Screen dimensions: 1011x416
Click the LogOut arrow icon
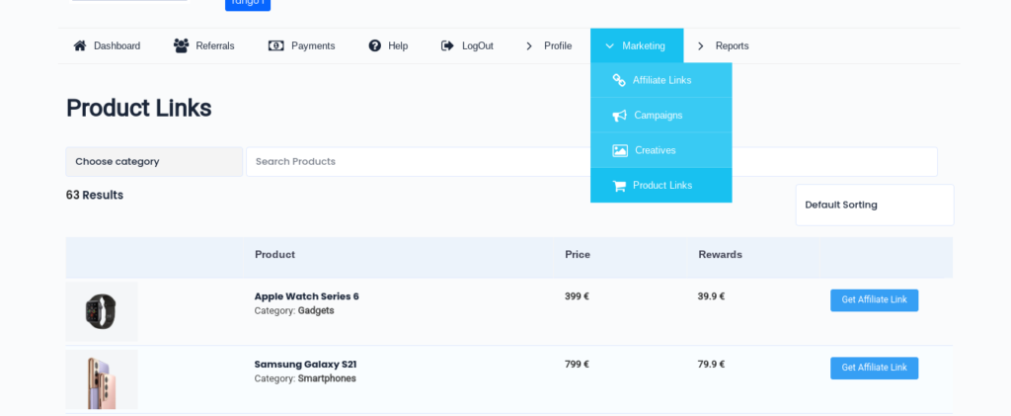[447, 45]
